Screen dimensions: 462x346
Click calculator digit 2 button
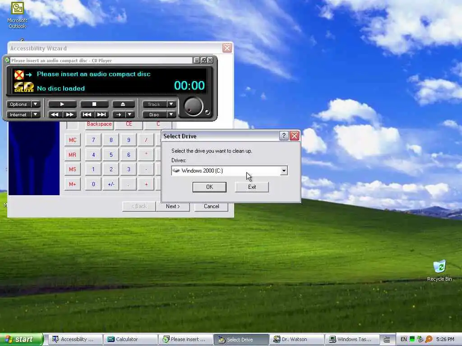click(111, 169)
